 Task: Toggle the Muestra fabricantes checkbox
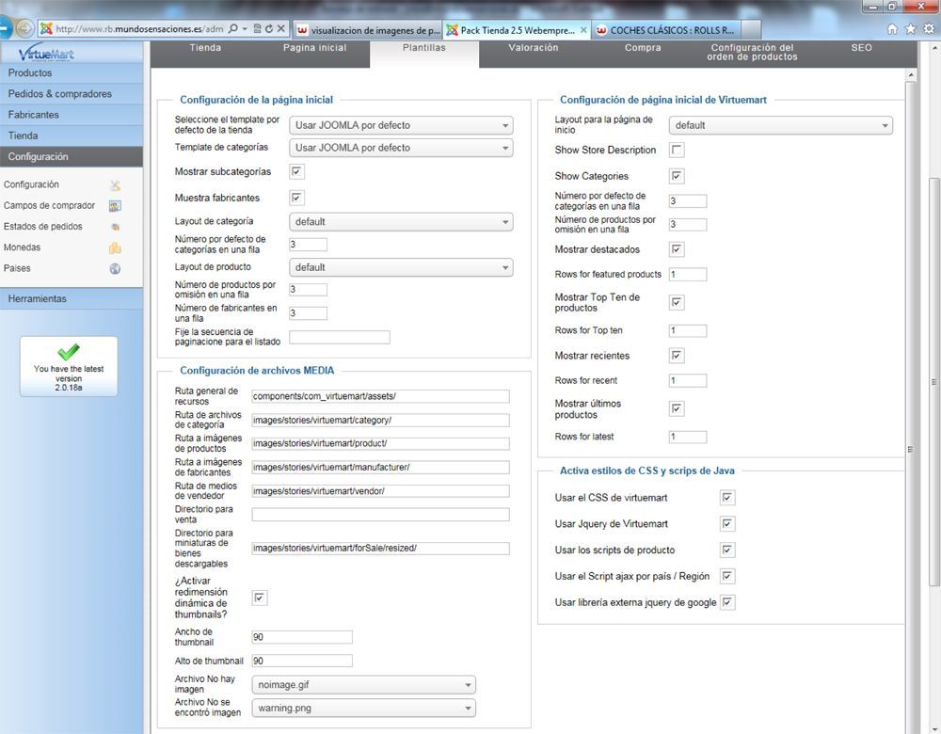coord(296,198)
